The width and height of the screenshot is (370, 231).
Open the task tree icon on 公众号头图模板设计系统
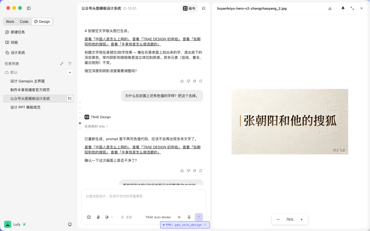pos(70,99)
